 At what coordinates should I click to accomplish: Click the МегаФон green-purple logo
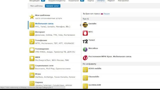(85, 49)
